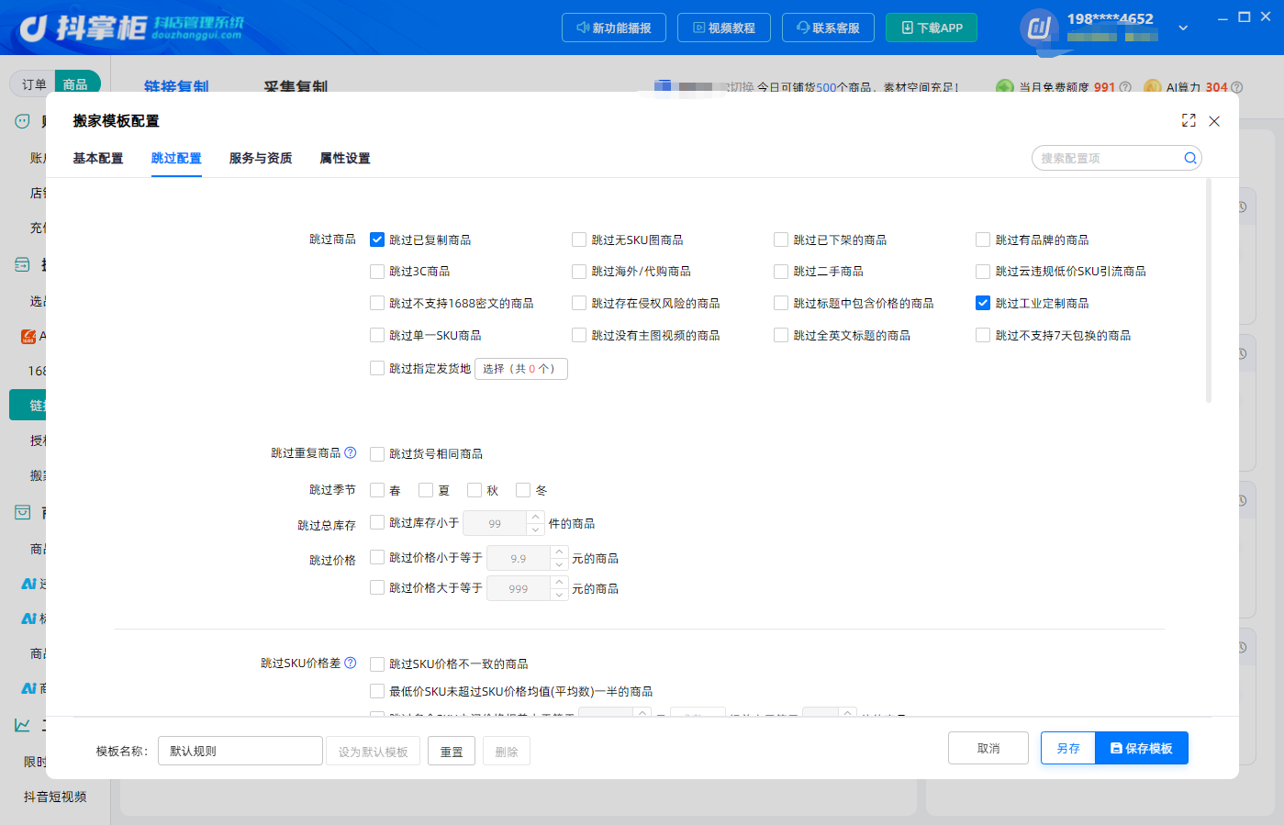Expand the dialog to fullscreen
1284x825 pixels.
coord(1189,120)
